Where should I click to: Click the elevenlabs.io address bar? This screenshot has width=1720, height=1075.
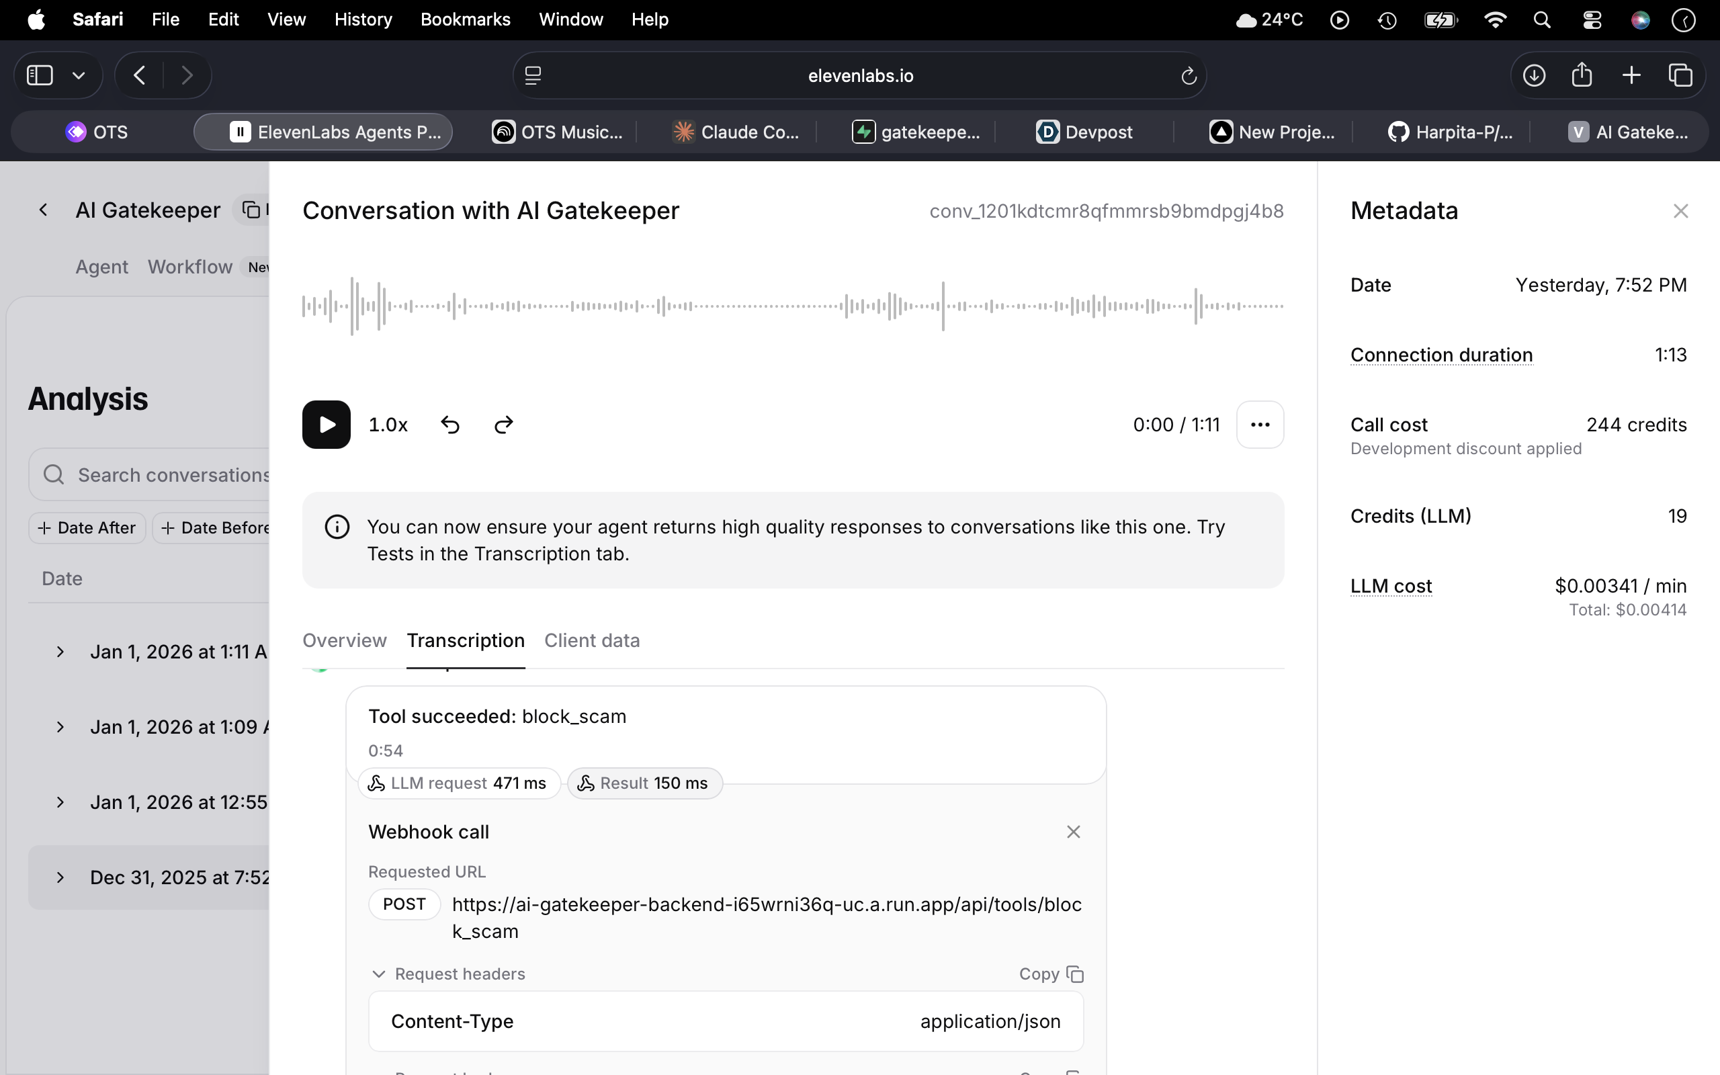(860, 75)
